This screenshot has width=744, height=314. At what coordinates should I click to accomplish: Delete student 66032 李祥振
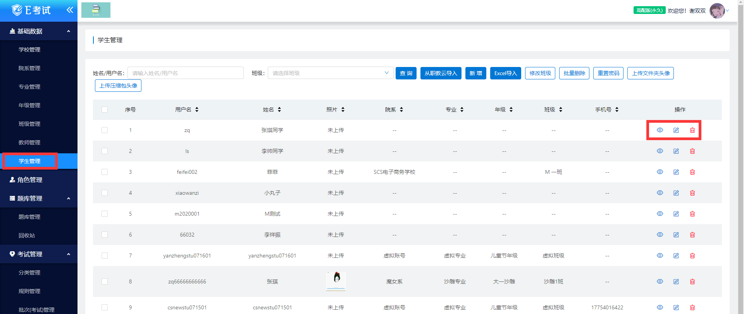tap(692, 235)
